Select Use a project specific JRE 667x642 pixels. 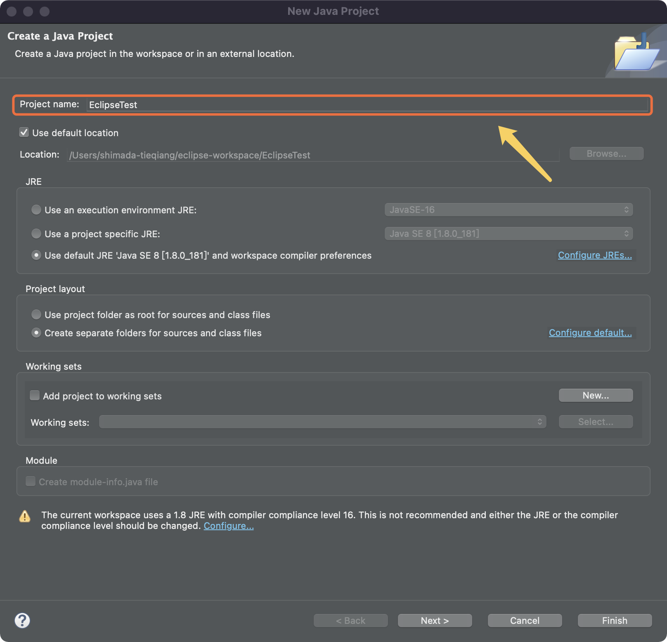(x=36, y=234)
